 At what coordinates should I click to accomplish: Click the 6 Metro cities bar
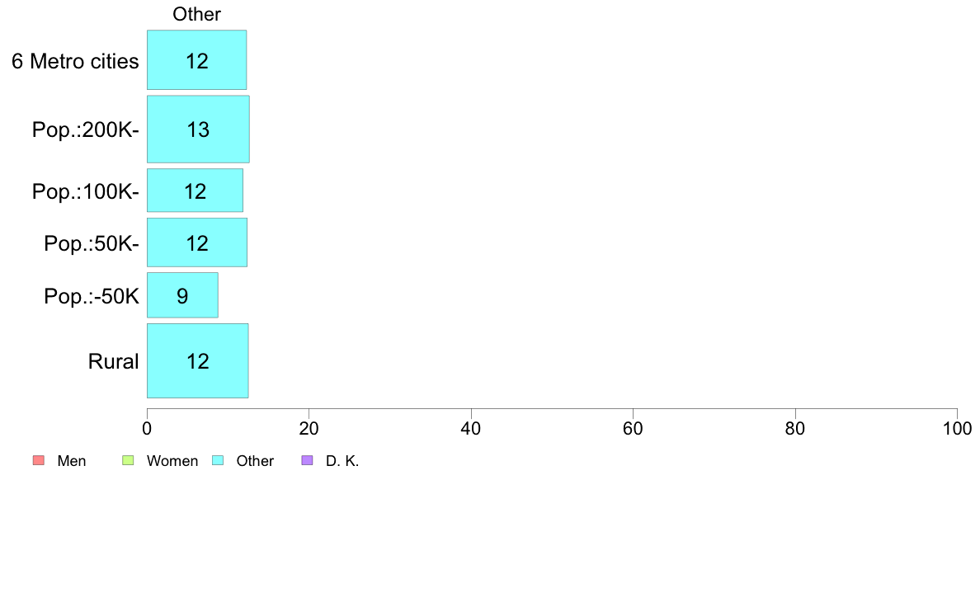click(x=196, y=60)
